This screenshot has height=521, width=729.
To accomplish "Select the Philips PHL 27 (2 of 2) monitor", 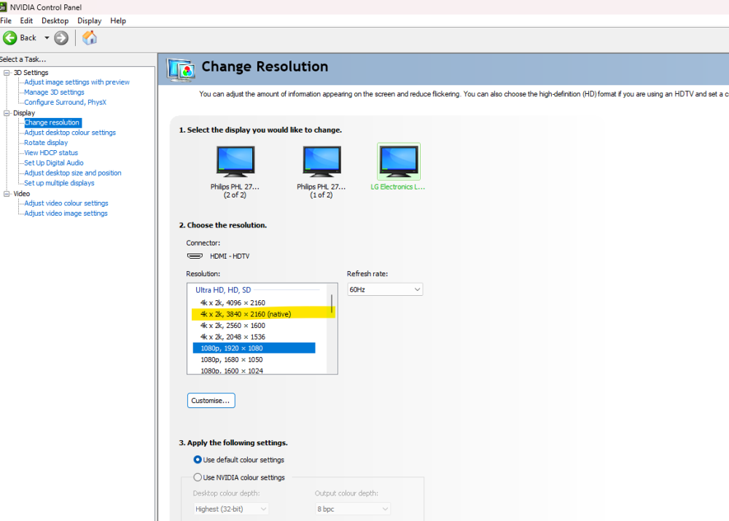I will [235, 162].
